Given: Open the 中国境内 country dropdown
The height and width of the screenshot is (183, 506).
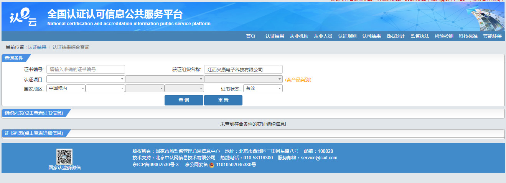Looking at the screenshot, I should pos(66,88).
